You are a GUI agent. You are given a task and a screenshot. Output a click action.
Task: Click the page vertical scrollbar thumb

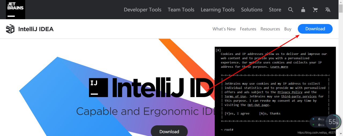[341, 9]
